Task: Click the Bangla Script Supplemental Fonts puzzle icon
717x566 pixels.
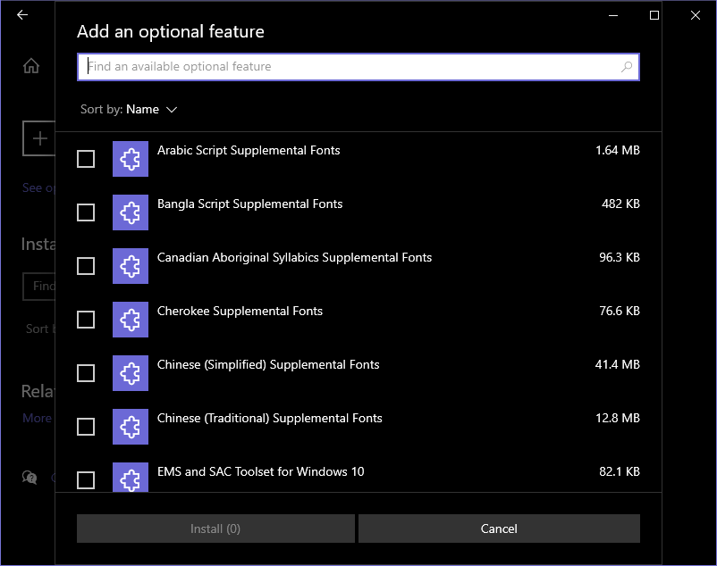Action: [131, 212]
